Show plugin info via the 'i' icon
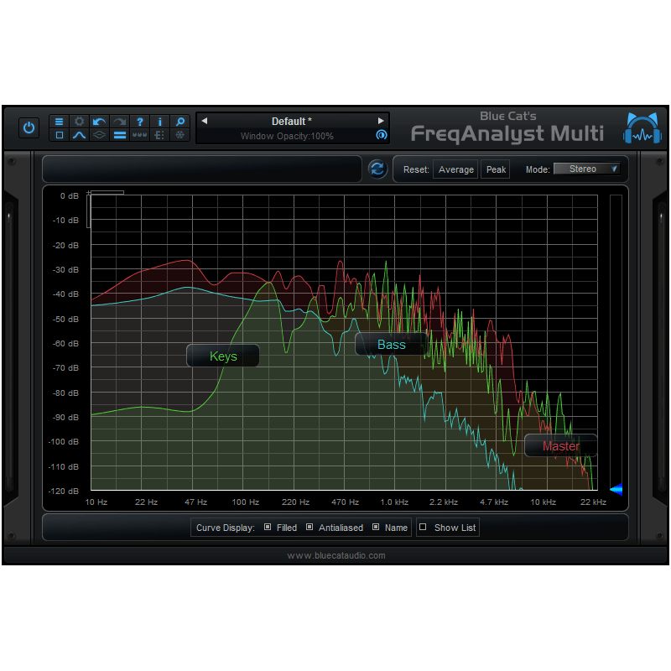Image resolution: width=671 pixels, height=671 pixels. (x=159, y=122)
